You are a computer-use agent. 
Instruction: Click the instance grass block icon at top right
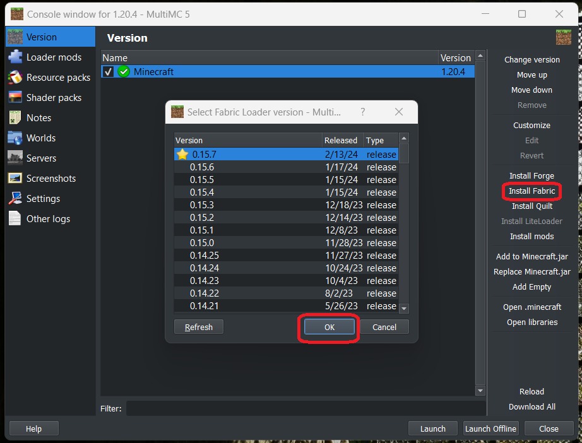click(x=564, y=37)
